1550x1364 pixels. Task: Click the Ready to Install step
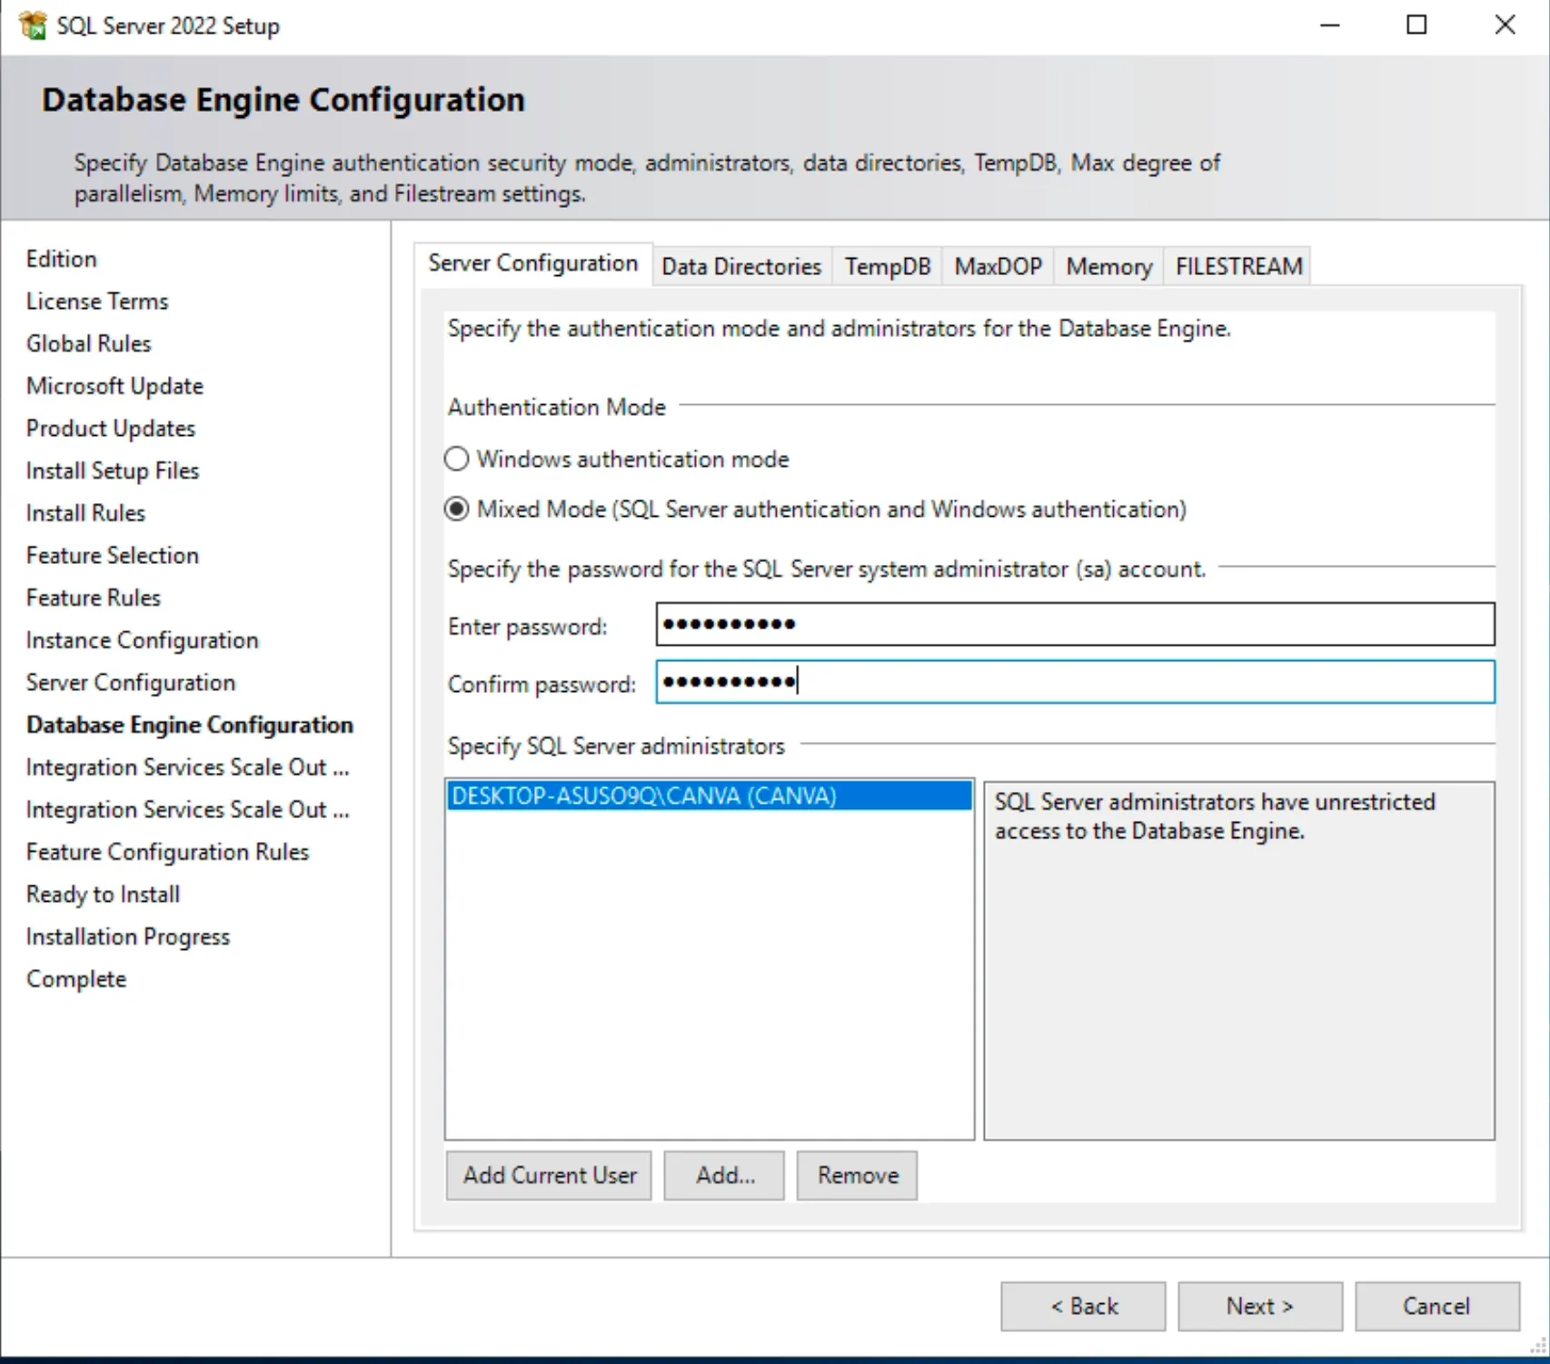tap(104, 895)
